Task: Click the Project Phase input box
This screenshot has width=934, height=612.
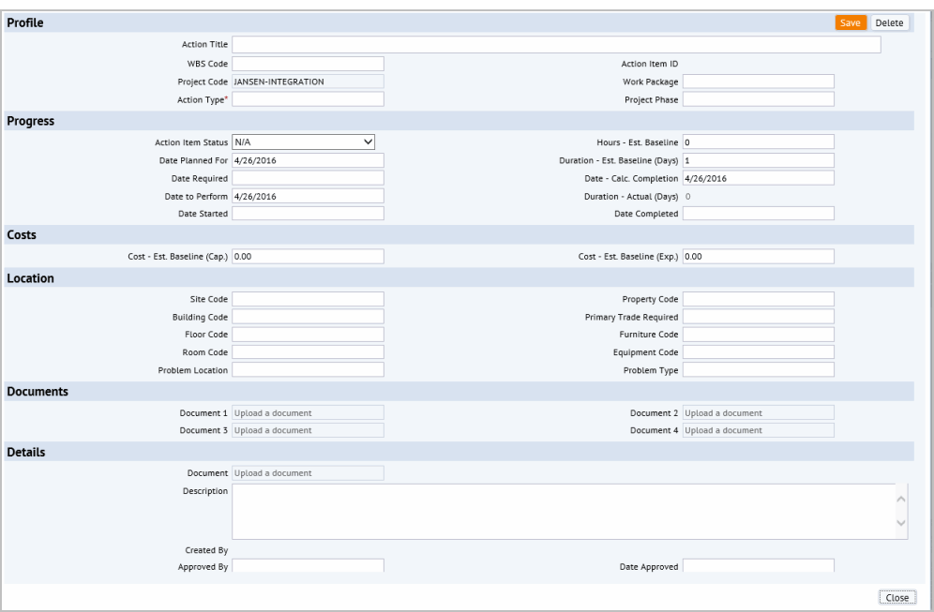Action: (x=758, y=99)
